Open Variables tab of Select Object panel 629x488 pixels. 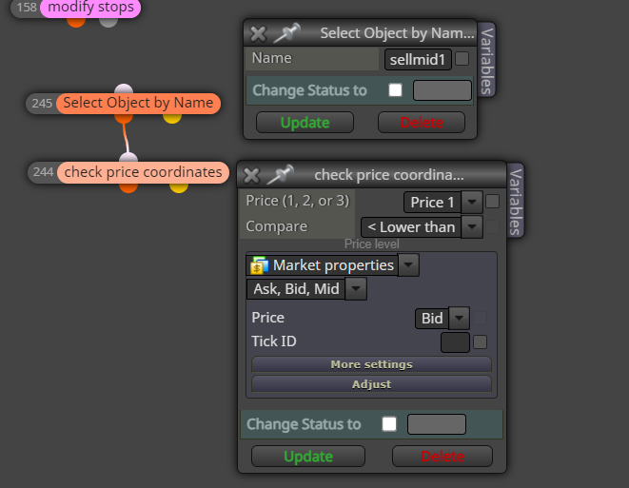[x=486, y=60]
